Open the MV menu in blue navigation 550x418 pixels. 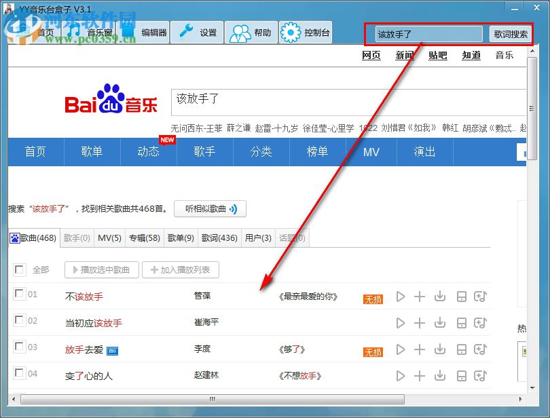[371, 152]
